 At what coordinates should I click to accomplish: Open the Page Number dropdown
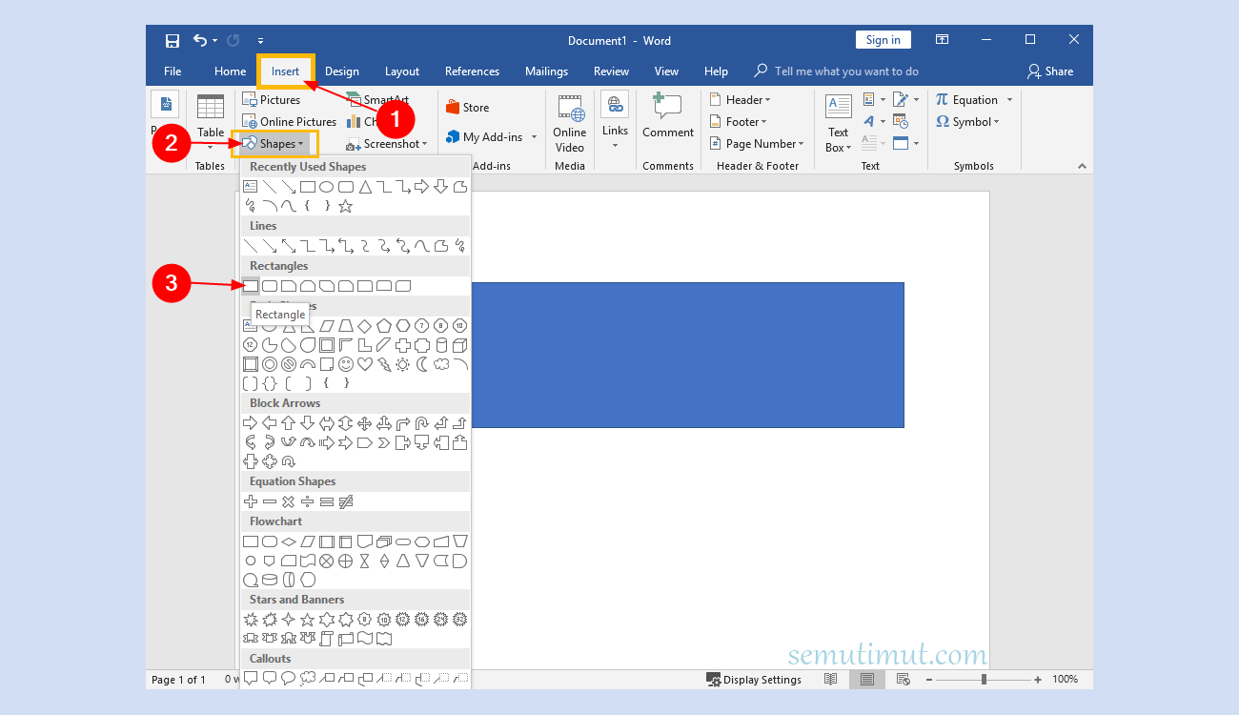[758, 143]
